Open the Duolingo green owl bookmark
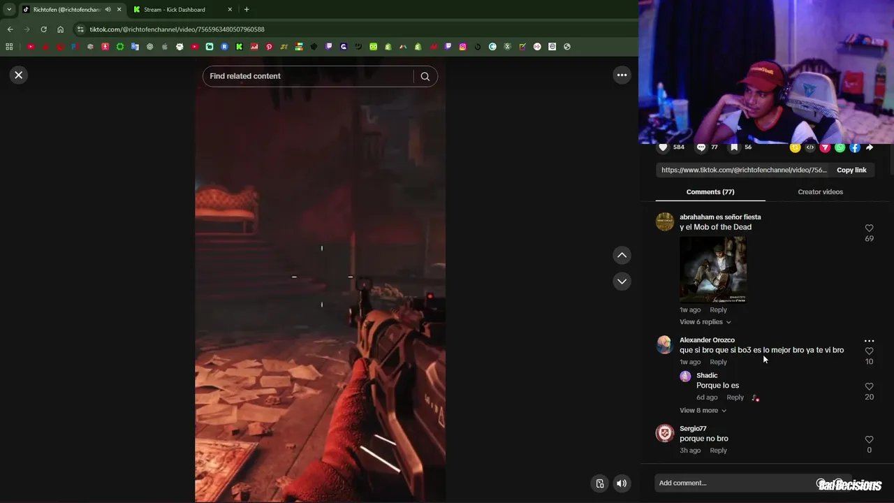Screen dimensions: 894x503 [373, 47]
